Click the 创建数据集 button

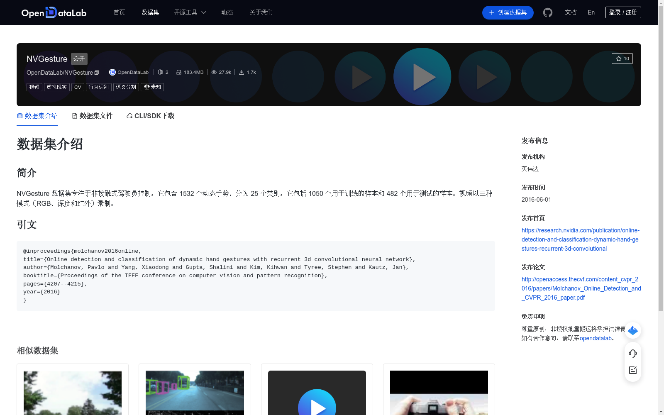[508, 12]
